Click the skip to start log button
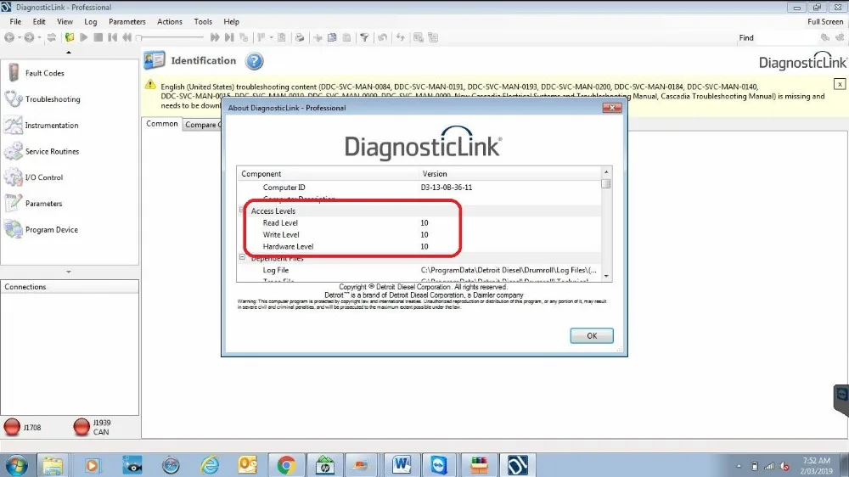This screenshot has height=477, width=849. click(113, 37)
